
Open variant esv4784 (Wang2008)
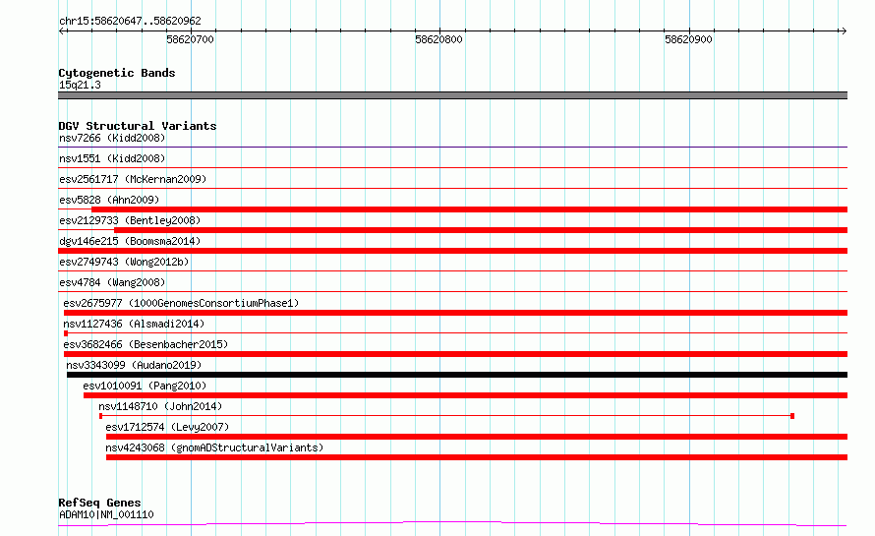(x=112, y=282)
